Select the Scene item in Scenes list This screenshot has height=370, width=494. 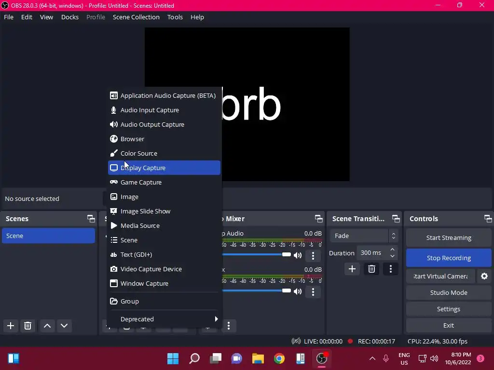[x=49, y=236]
